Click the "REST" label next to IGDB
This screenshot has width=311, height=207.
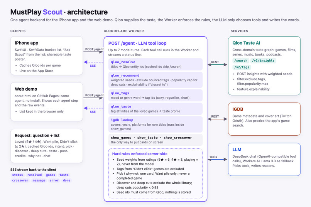pos(215,116)
